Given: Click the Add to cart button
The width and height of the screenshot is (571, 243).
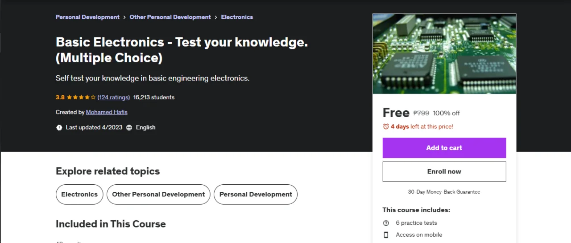Looking at the screenshot, I should (x=444, y=148).
